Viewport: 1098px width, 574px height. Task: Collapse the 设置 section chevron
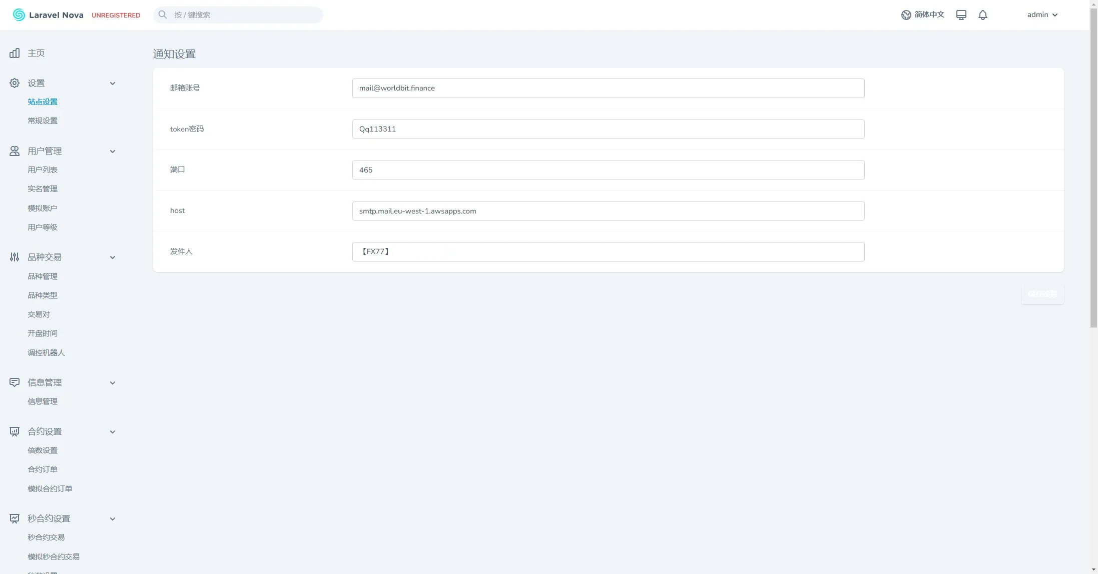click(x=113, y=83)
